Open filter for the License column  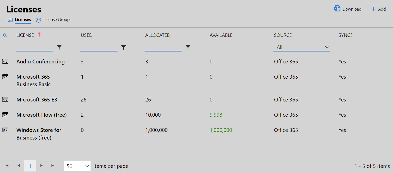point(59,47)
